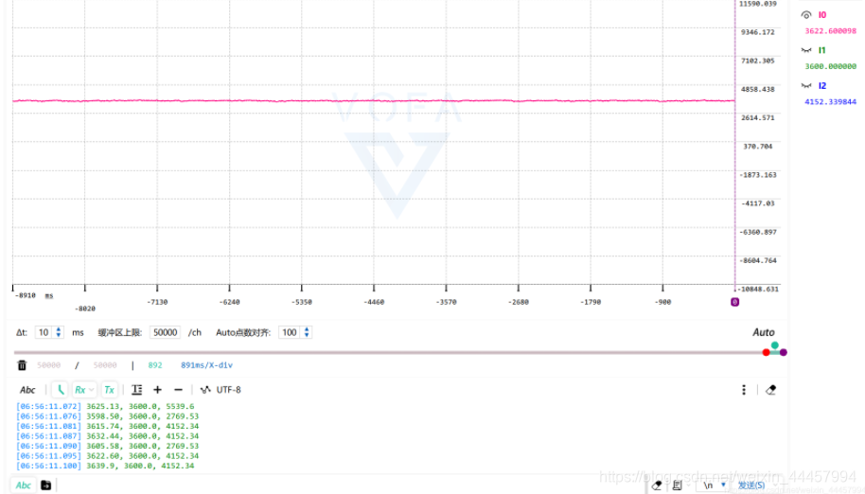This screenshot has height=494, width=865.
Task: Click the 发送(S) send button
Action: pos(751,485)
